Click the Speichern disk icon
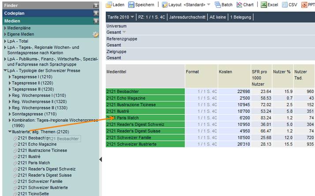Viewport: 315px width, 196px height. click(x=131, y=4)
